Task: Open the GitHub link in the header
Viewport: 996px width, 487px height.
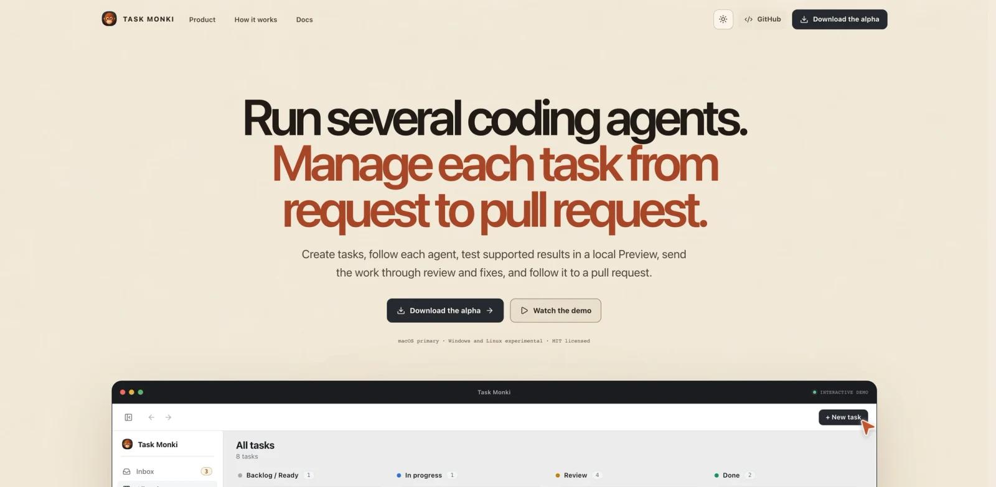Action: coord(763,19)
